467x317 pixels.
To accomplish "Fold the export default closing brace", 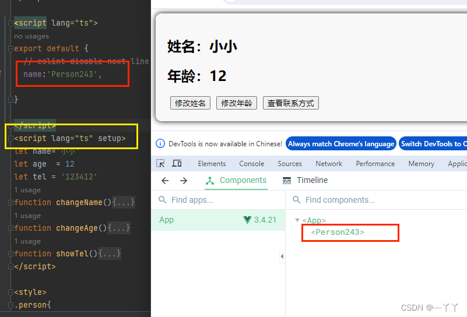I will pyautogui.click(x=10, y=100).
